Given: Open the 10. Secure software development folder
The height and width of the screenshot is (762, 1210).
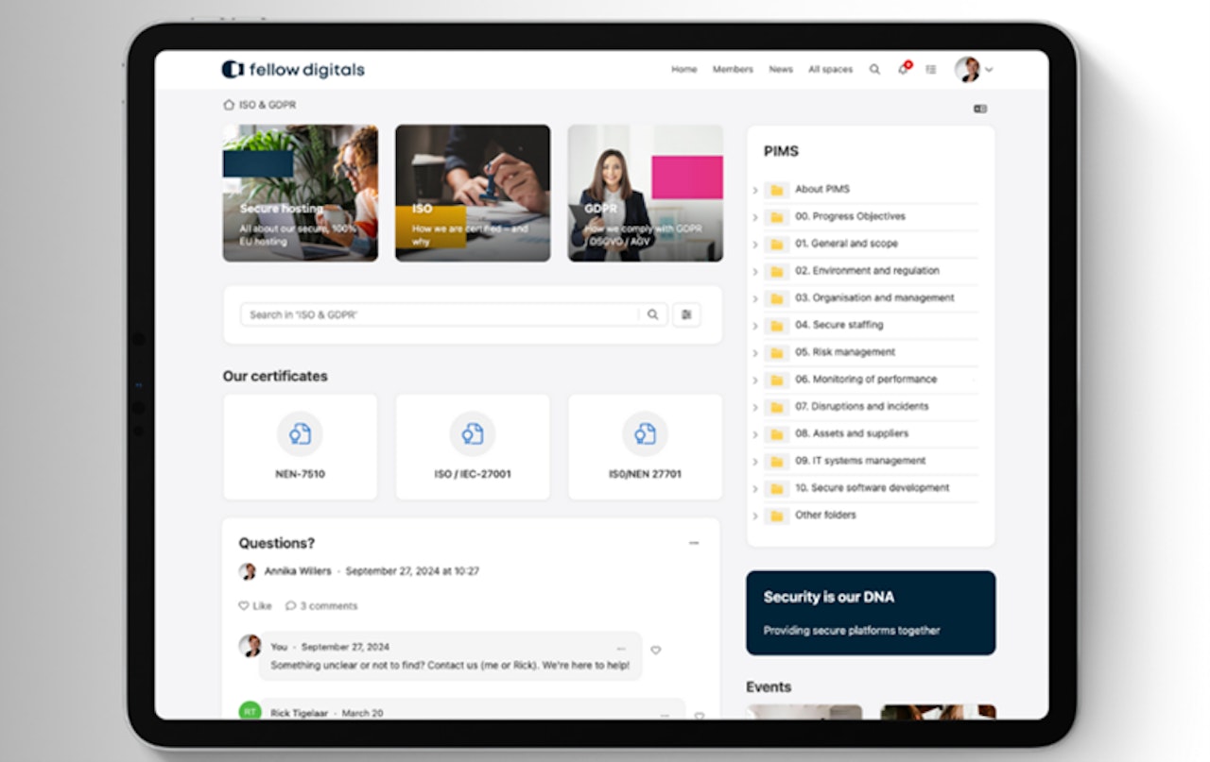Looking at the screenshot, I should tap(872, 488).
